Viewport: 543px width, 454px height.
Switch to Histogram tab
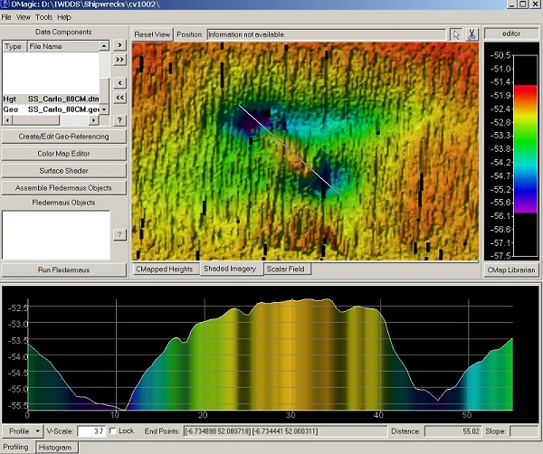(55, 448)
